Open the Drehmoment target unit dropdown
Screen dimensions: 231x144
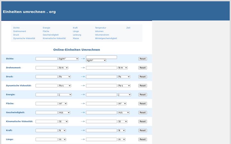pos(123,68)
